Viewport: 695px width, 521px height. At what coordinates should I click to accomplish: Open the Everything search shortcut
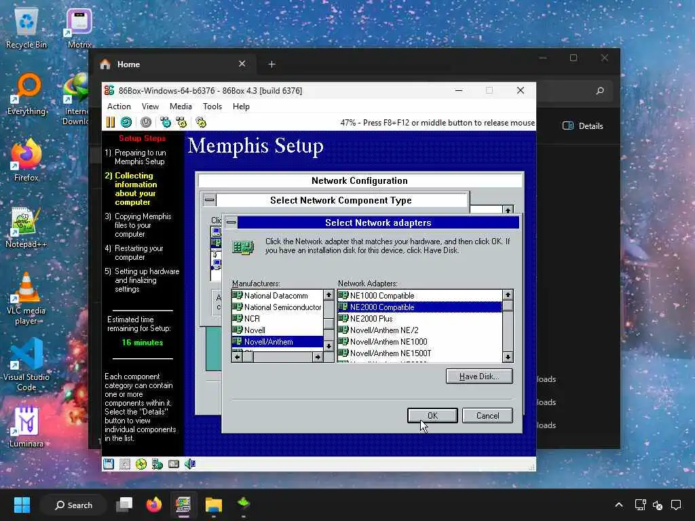coord(26,95)
